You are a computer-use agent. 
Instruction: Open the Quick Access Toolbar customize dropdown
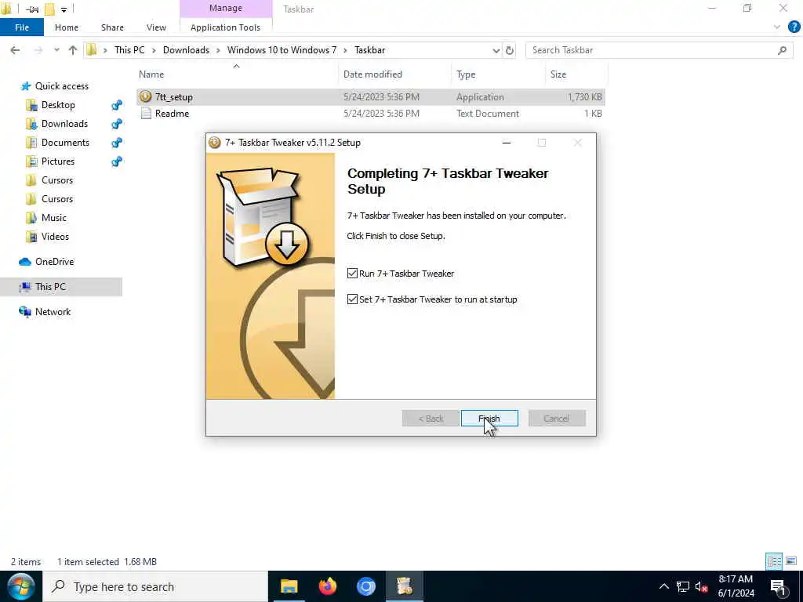click(64, 9)
